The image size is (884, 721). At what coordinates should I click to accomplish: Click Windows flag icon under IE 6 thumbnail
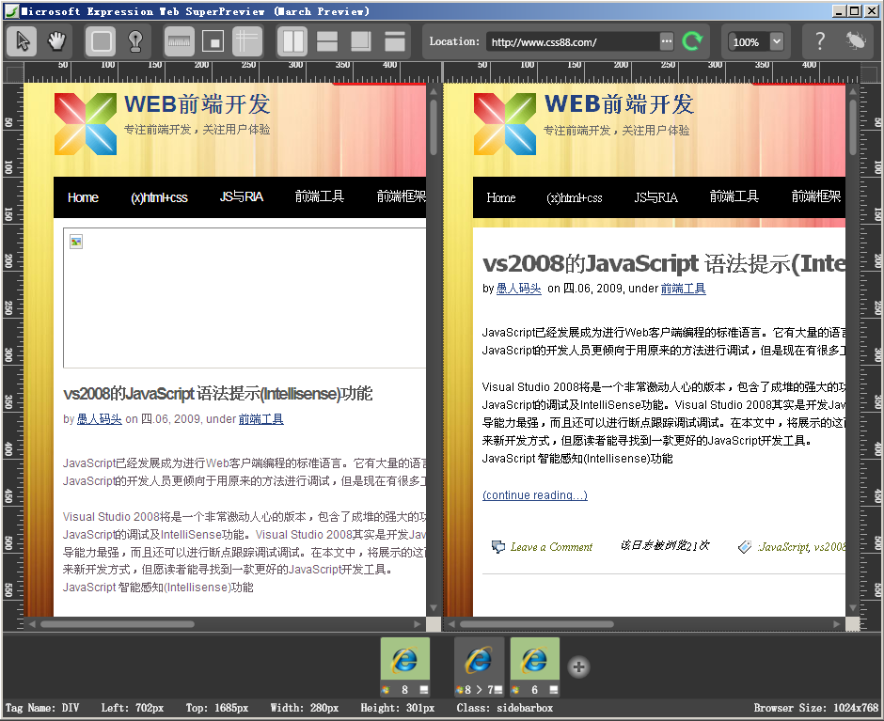click(x=515, y=689)
